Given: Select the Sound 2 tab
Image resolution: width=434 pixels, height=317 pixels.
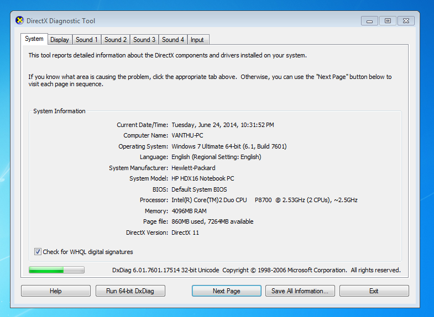Looking at the screenshot, I should [116, 40].
